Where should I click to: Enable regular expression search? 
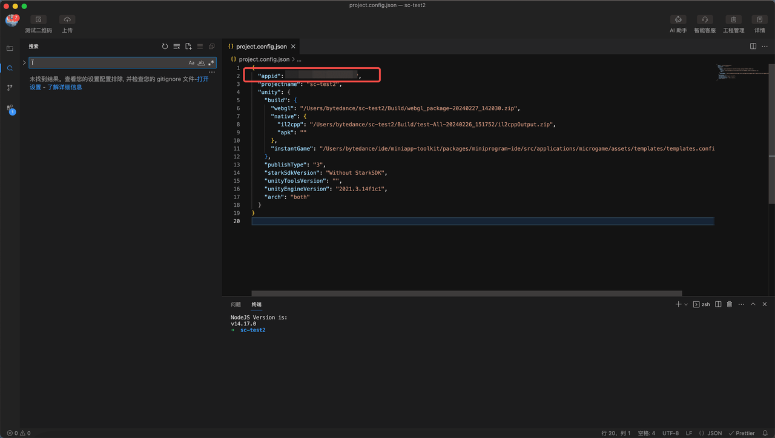pyautogui.click(x=211, y=63)
